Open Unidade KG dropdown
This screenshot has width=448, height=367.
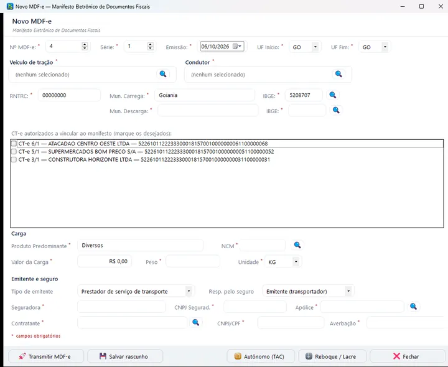click(x=296, y=262)
